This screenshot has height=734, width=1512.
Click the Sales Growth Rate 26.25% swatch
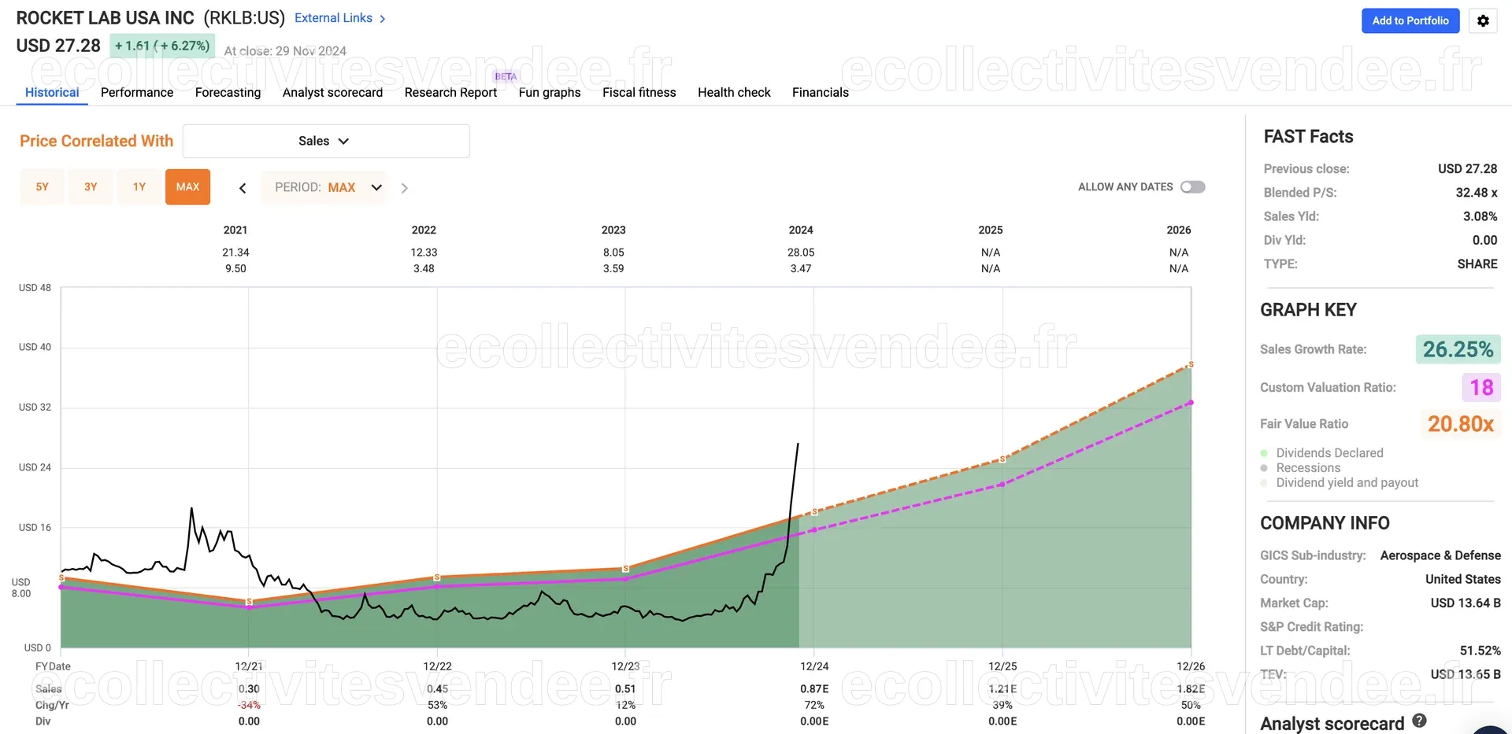[x=1458, y=349]
